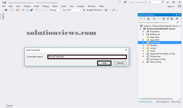This screenshot has width=183, height=108.
Task: Refresh the Solution Explorer tree
Action: [x=164, y=19]
